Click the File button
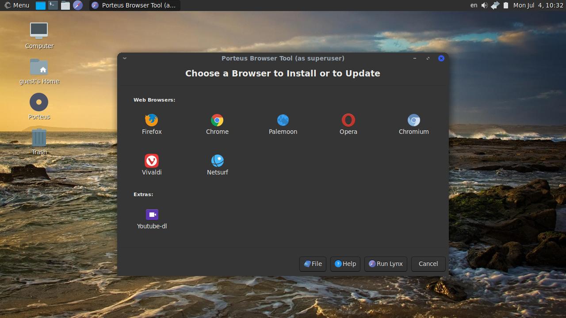The width and height of the screenshot is (566, 318). click(313, 264)
